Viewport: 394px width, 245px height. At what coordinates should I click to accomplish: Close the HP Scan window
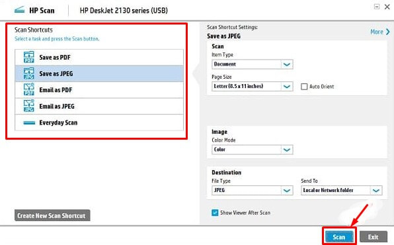tap(387, 7)
